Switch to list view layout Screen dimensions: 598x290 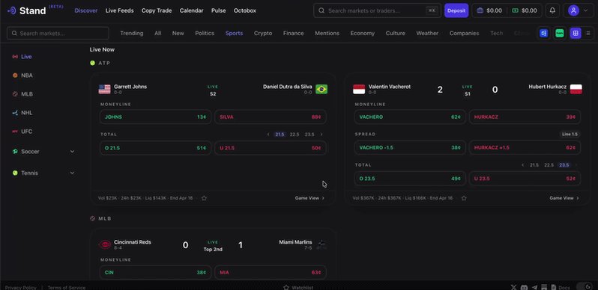tap(588, 34)
